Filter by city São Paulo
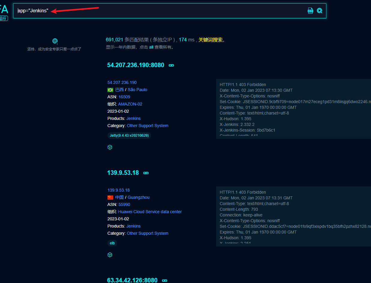Screen dimensions: 371x283 click(x=137, y=90)
